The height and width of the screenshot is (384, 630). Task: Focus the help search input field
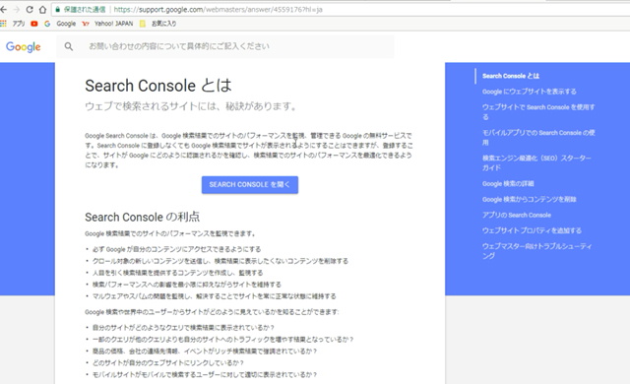click(x=225, y=46)
